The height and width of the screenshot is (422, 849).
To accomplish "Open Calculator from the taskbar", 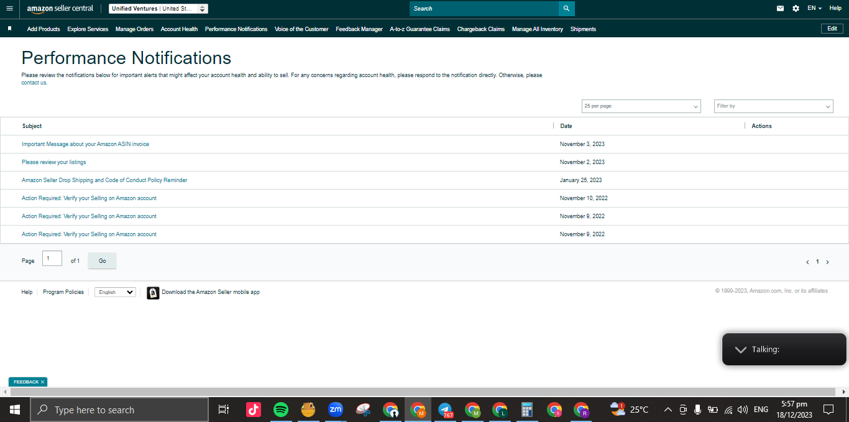I will (527, 410).
